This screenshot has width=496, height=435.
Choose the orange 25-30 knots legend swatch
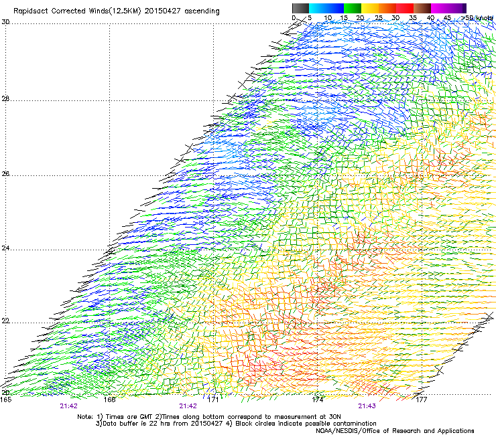387,8
